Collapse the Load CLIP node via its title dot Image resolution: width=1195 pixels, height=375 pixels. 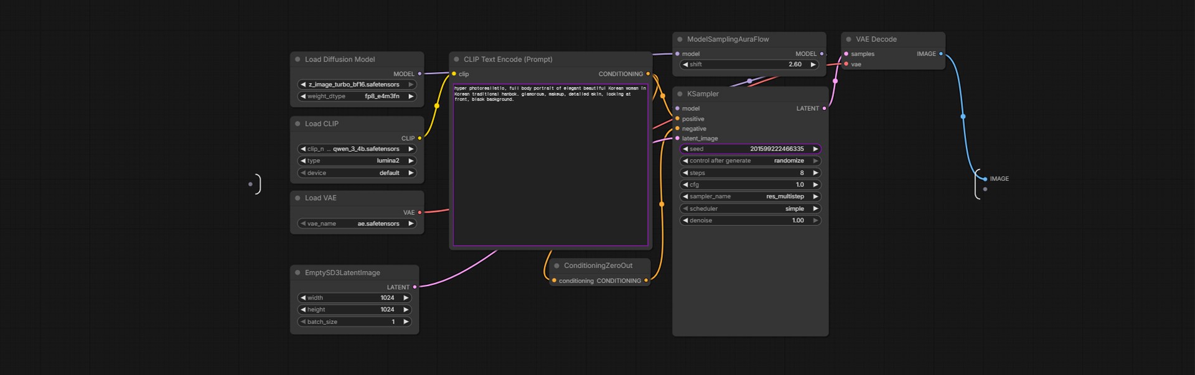[x=298, y=124]
